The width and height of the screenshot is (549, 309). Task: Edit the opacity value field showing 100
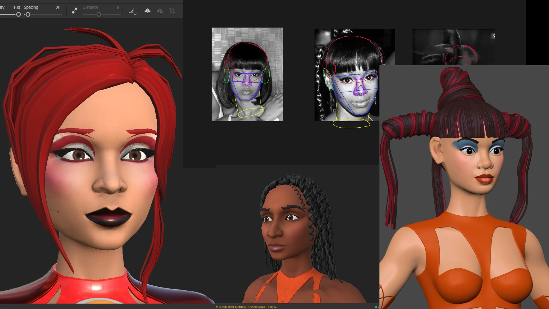click(17, 7)
